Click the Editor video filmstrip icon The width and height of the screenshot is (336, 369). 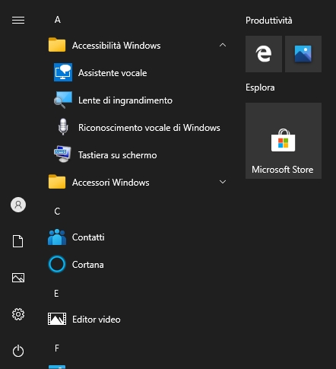(57, 319)
